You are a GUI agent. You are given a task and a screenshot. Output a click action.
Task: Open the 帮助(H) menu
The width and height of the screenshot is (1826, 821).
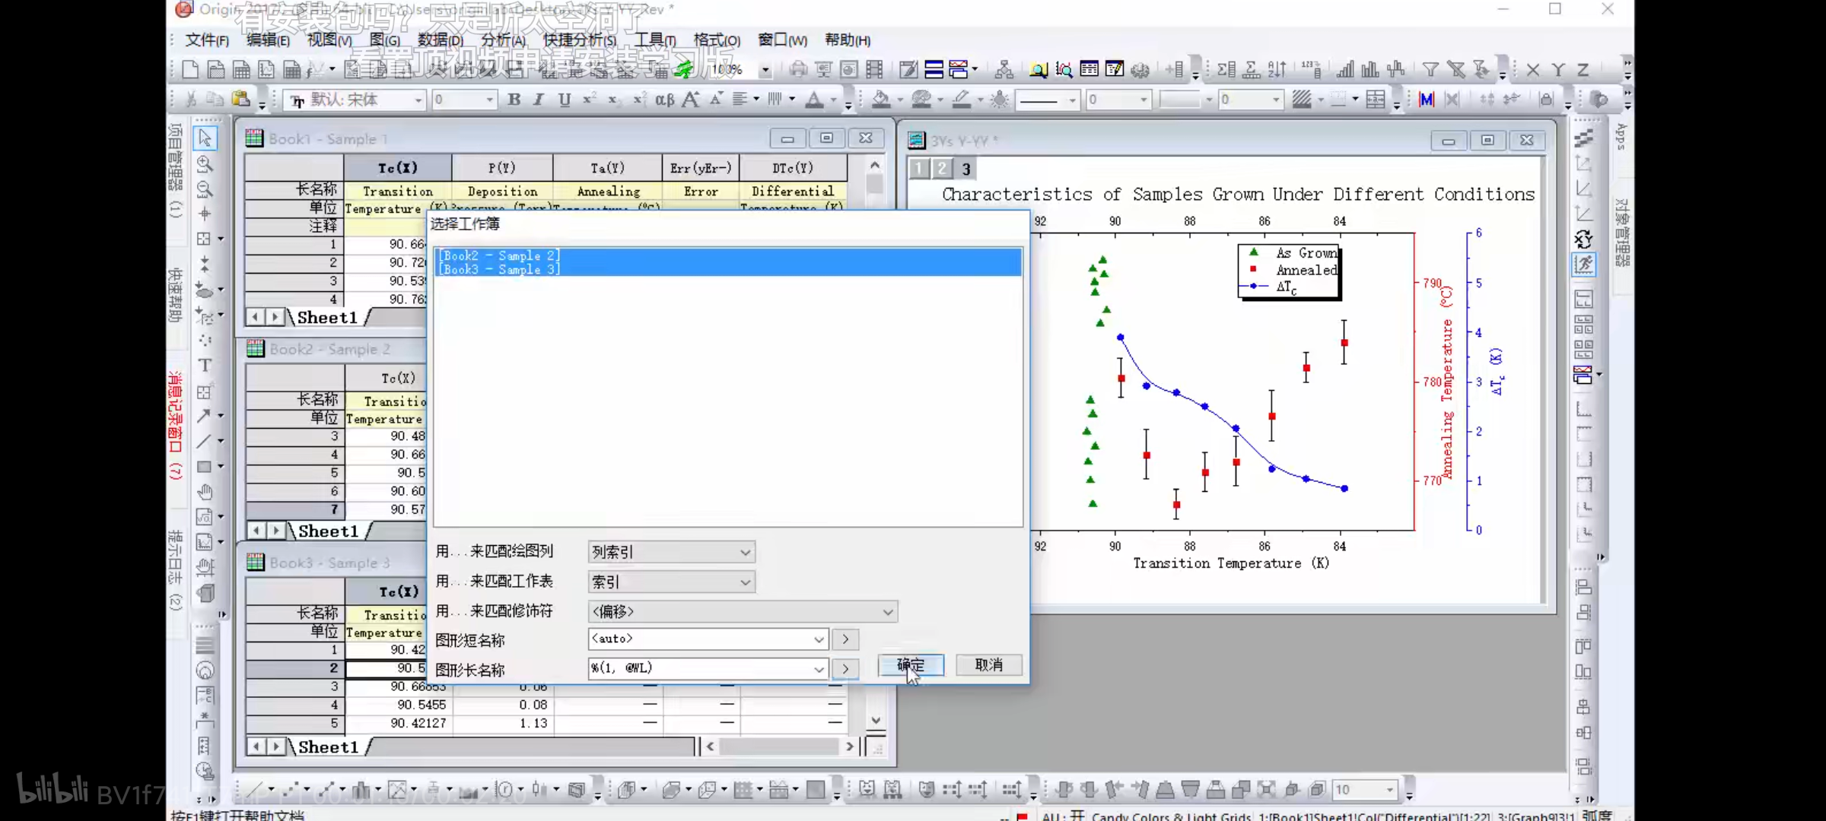[848, 40]
